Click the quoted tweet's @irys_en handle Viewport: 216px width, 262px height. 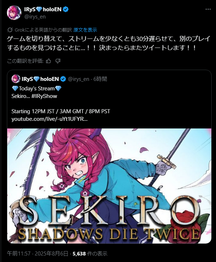(79, 79)
